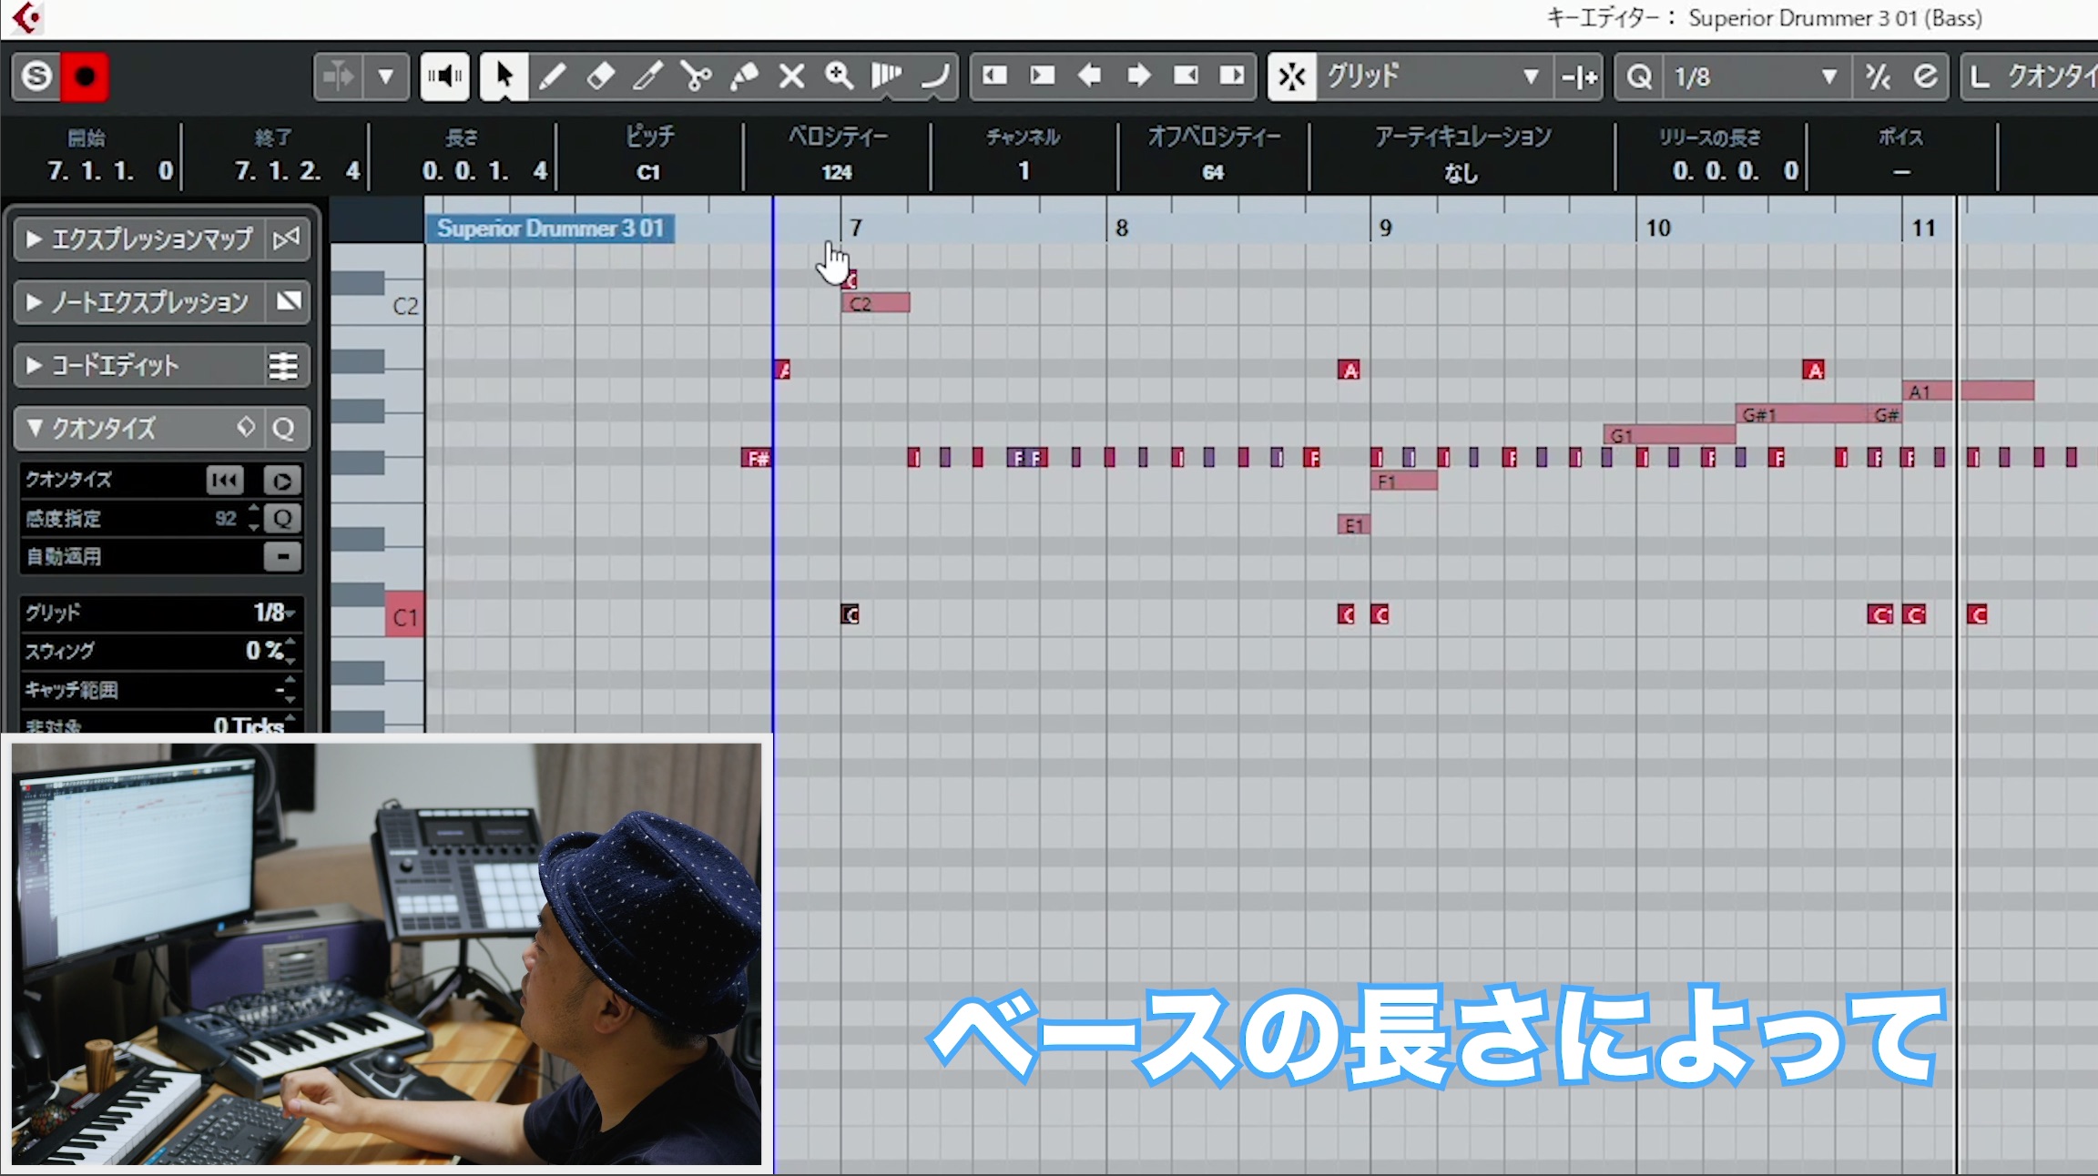Image resolution: width=2098 pixels, height=1176 pixels.
Task: Select the Line tool
Action: tap(934, 76)
